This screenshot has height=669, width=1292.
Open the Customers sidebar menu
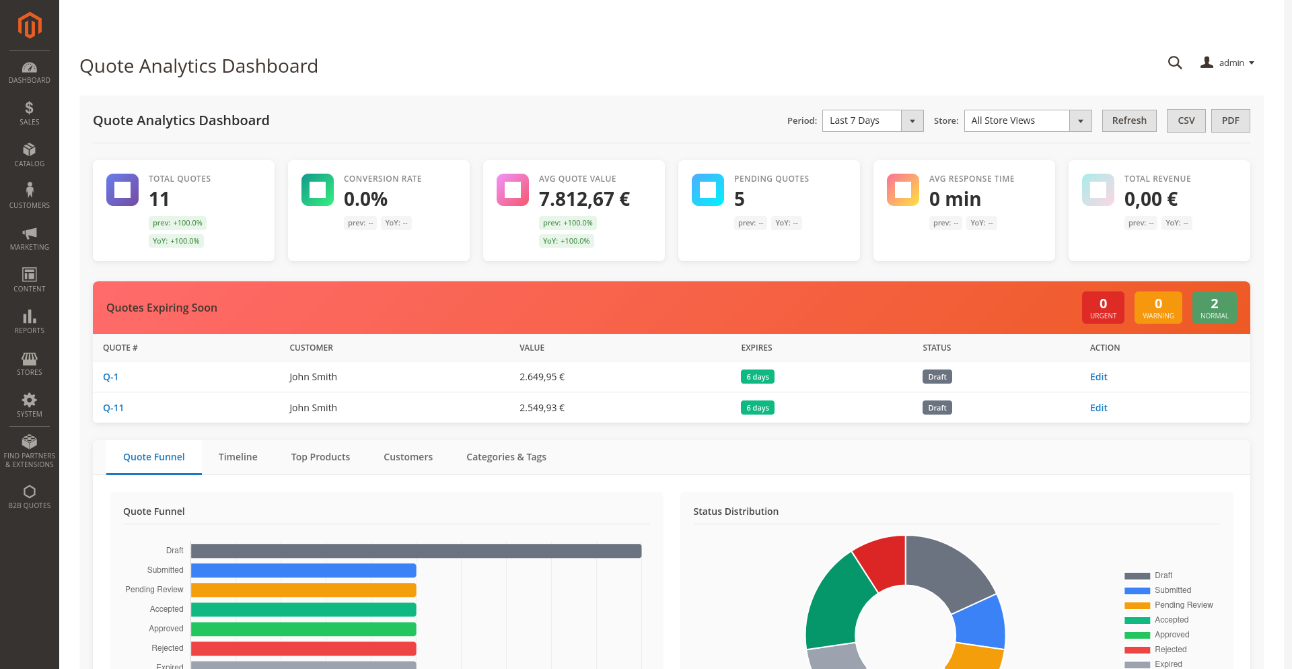(30, 197)
